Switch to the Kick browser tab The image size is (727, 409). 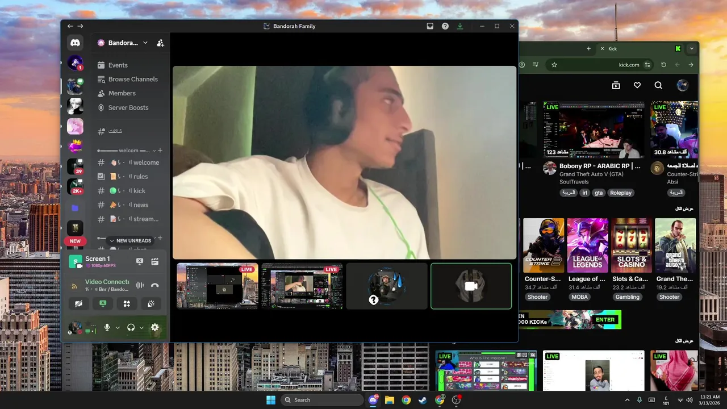tap(639, 49)
